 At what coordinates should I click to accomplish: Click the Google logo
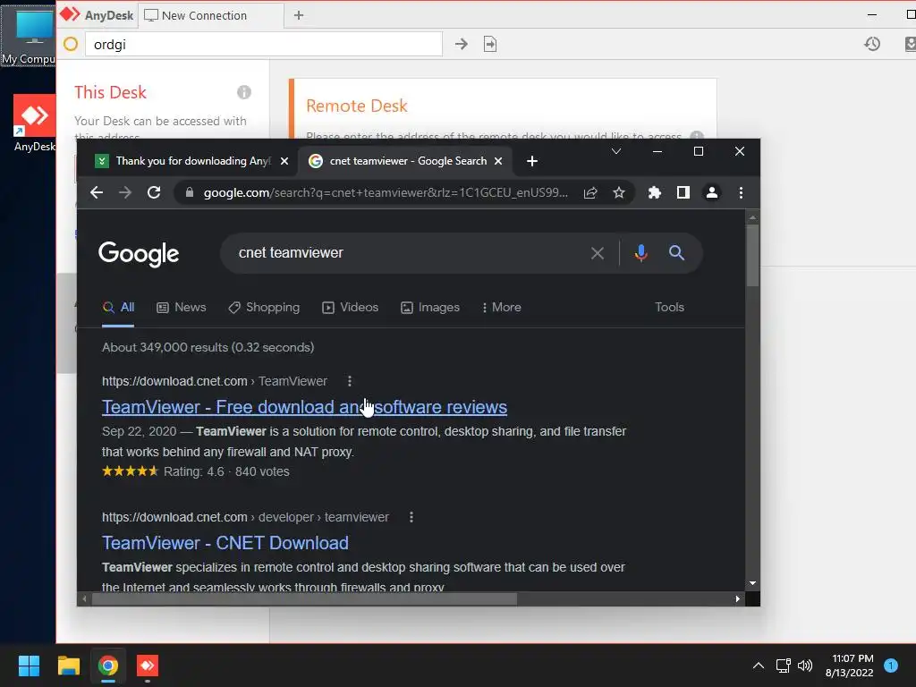pos(139,253)
